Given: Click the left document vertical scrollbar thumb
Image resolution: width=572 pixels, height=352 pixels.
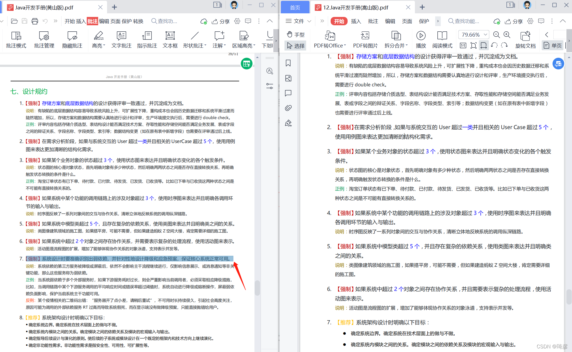Looking at the screenshot, I should point(257,288).
